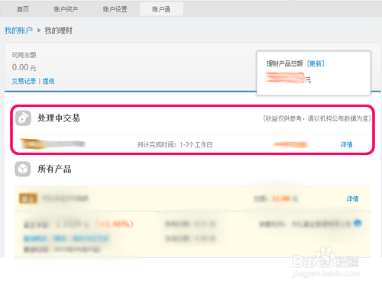The height and width of the screenshot is (287, 382).
Task: Click the 提现 link
Action: [48, 81]
